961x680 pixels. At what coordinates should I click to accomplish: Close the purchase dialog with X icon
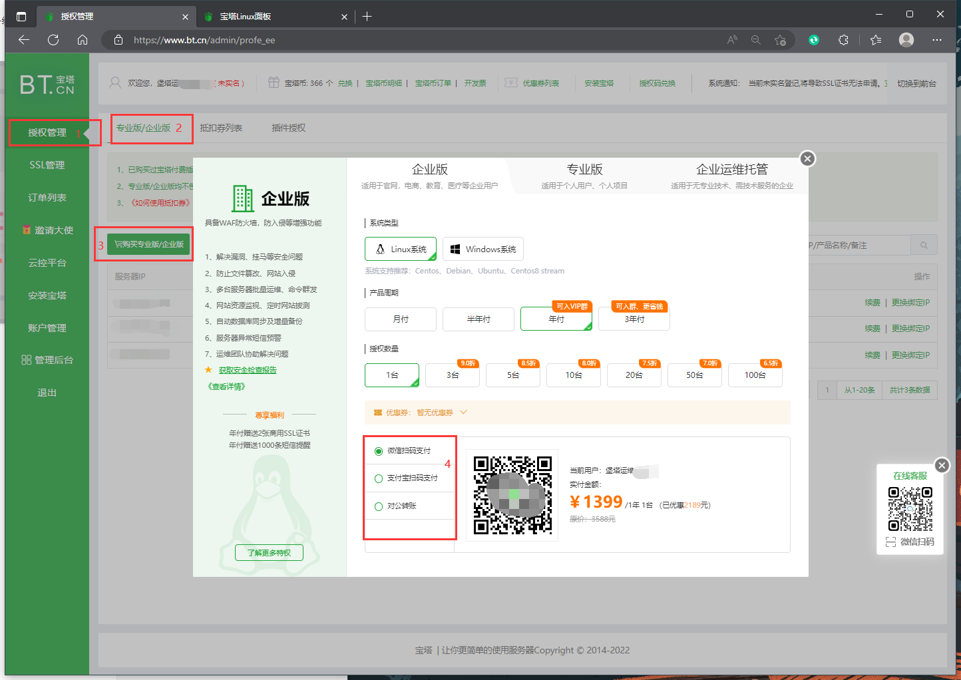pyautogui.click(x=807, y=158)
